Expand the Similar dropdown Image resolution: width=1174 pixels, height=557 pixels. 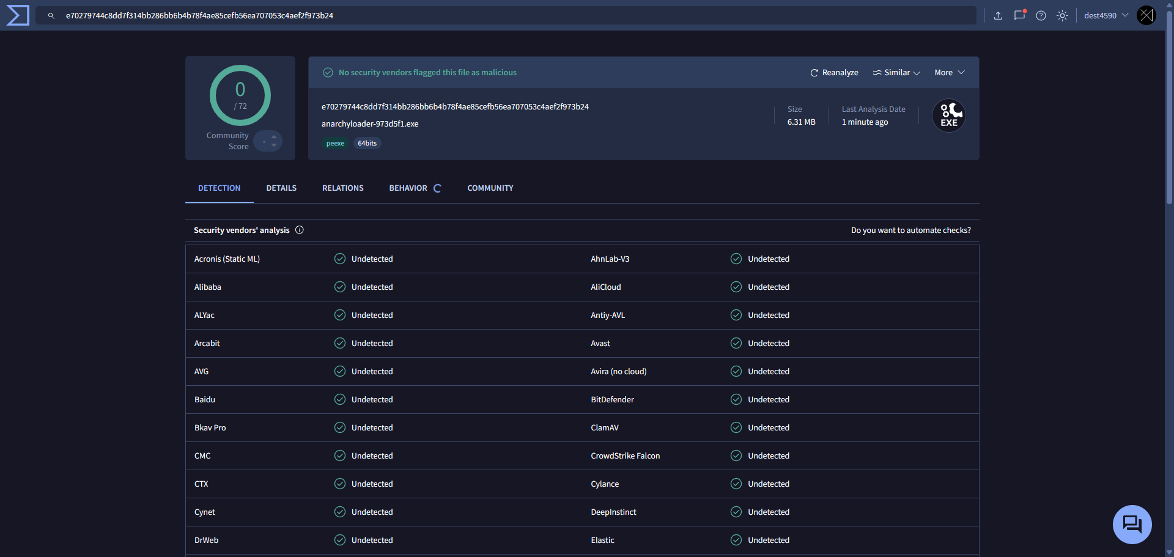pyautogui.click(x=896, y=73)
